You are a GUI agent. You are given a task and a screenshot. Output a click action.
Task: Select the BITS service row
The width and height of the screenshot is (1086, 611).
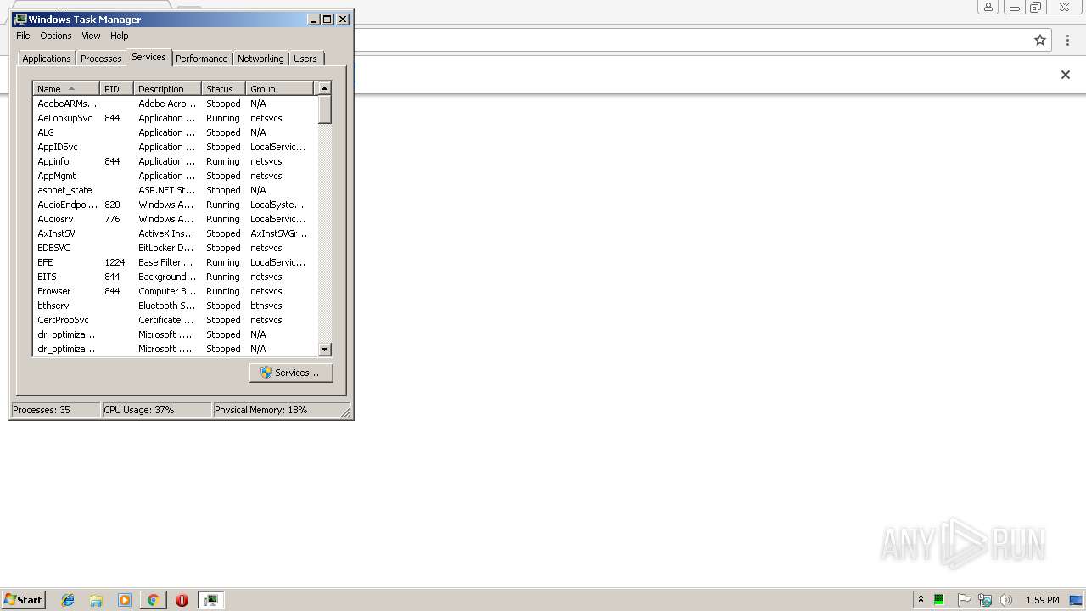pos(175,277)
